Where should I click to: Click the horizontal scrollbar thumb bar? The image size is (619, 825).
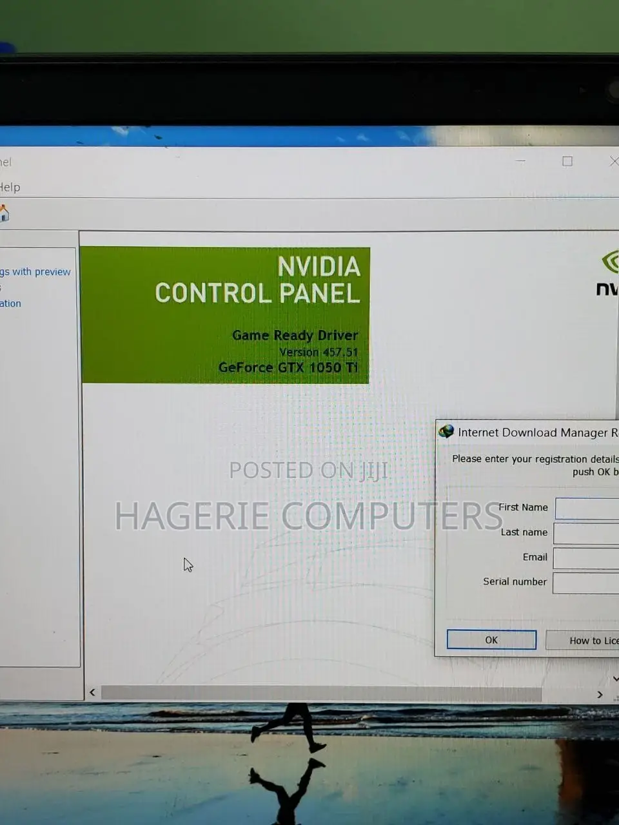click(321, 694)
